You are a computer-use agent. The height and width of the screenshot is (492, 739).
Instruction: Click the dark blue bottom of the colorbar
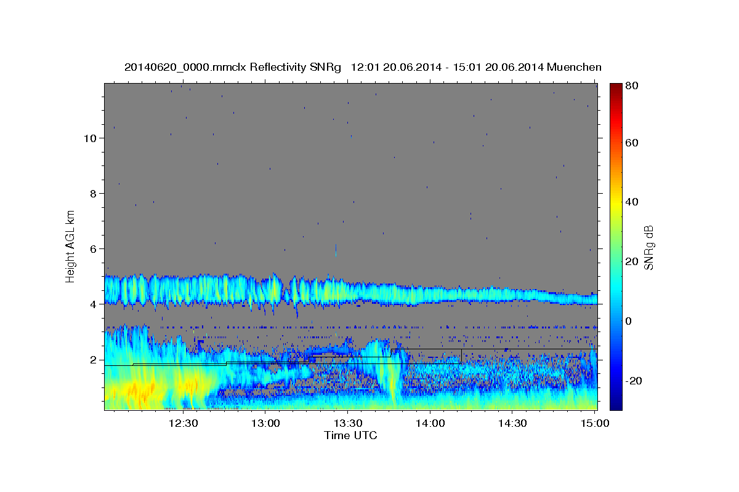616,403
